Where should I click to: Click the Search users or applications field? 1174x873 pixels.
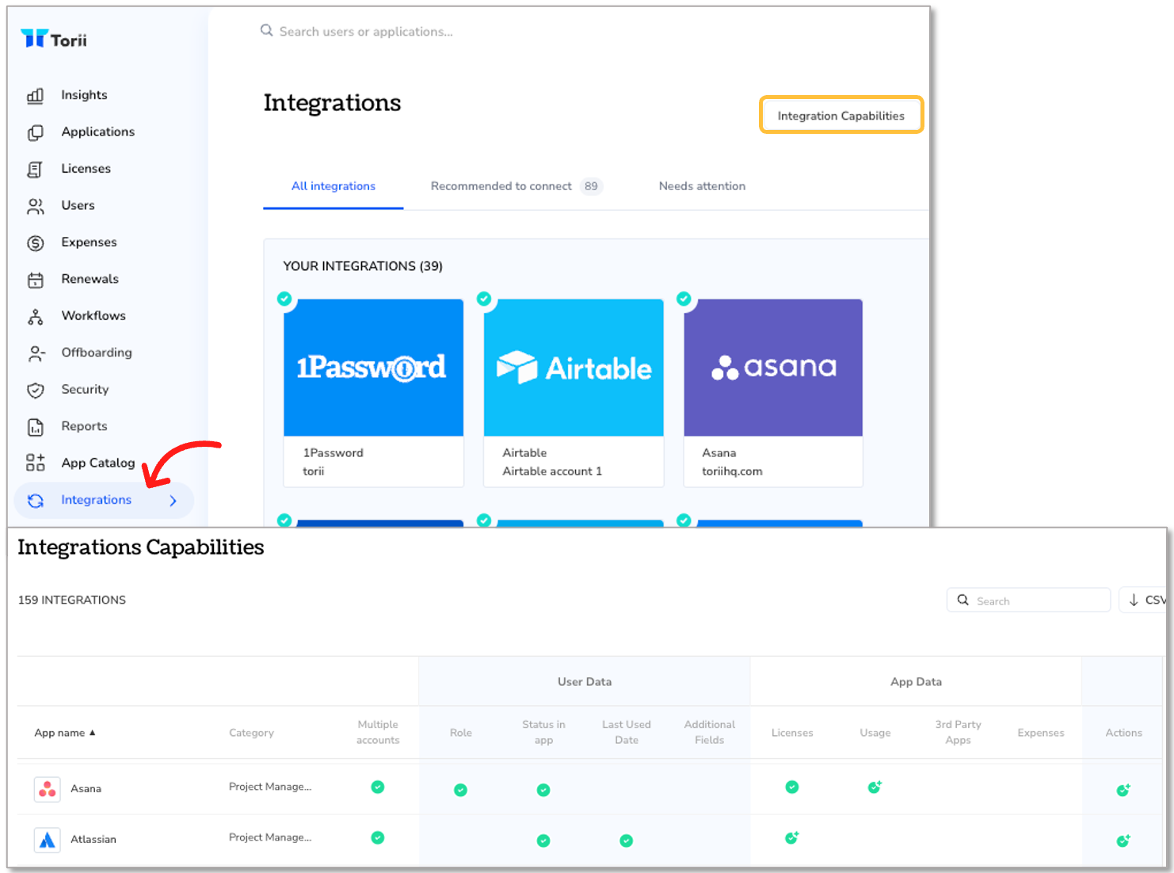coord(366,31)
